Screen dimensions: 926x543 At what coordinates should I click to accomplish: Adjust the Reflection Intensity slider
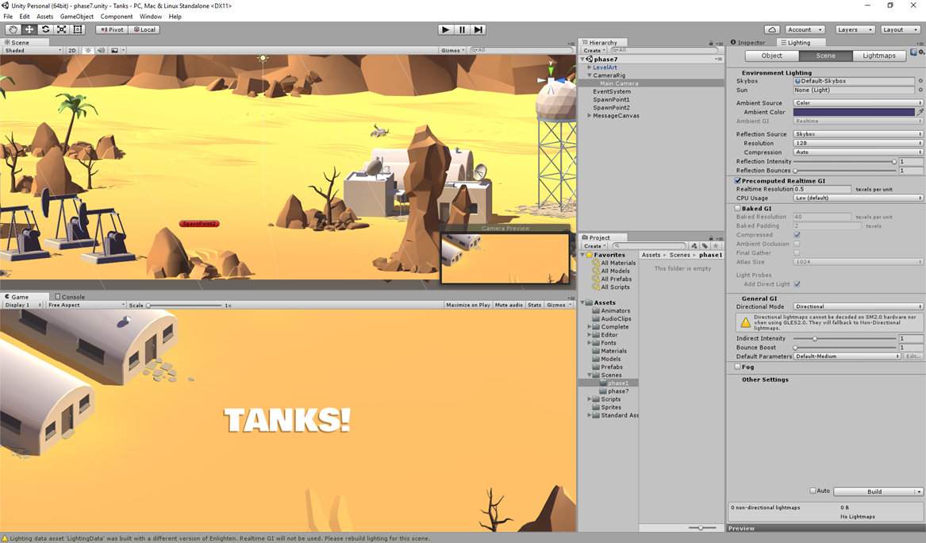click(844, 162)
